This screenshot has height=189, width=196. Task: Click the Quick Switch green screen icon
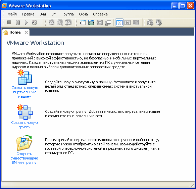pyautogui.click(x=91, y=22)
